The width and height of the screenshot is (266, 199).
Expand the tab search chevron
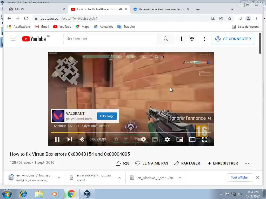(232, 9)
